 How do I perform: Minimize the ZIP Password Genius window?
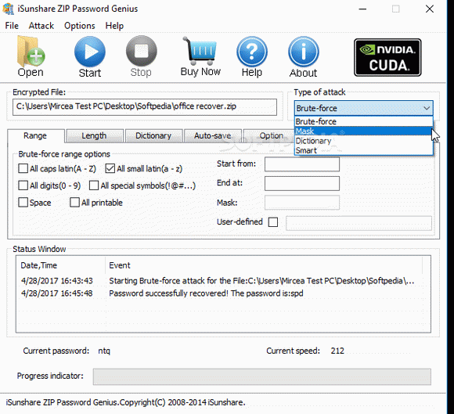(x=362, y=9)
